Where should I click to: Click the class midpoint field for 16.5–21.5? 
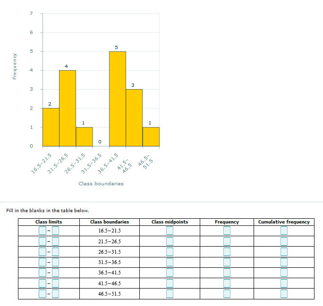tap(170, 231)
